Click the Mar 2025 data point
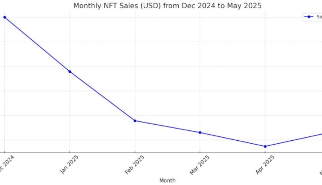The image size is (322, 185). (x=200, y=133)
